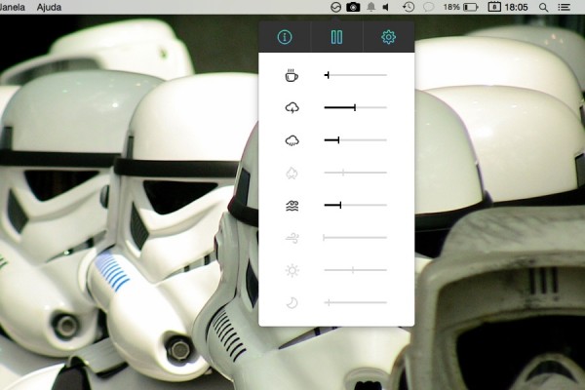Adjust the night moon volume slider
585x390 pixels.
(355, 302)
